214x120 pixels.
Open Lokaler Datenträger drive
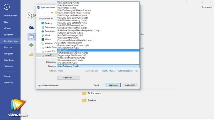[x=49, y=47]
